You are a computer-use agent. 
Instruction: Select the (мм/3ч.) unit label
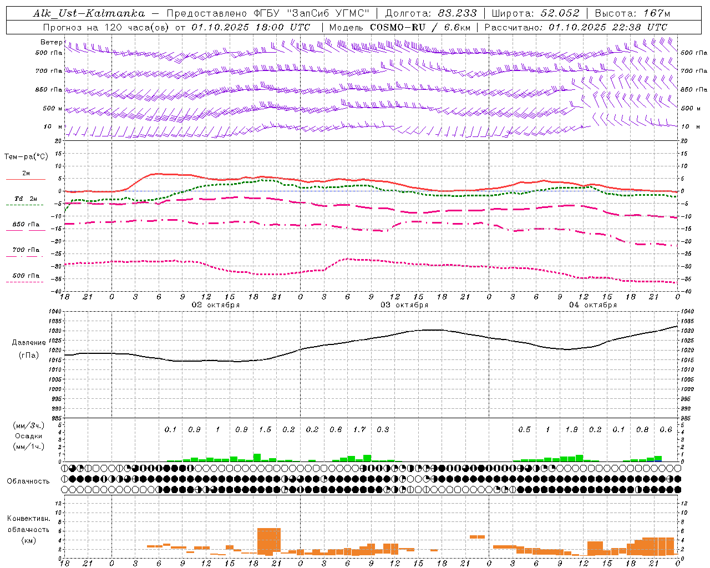coord(28,426)
